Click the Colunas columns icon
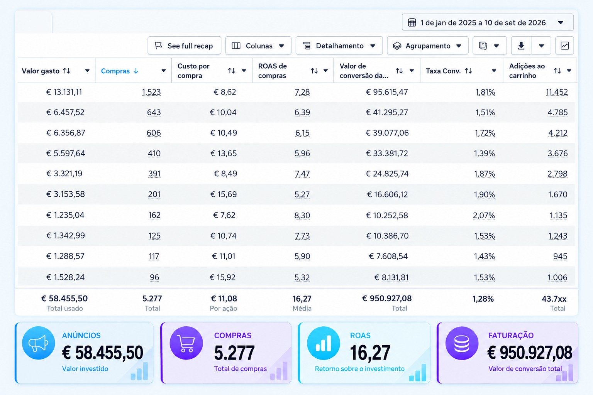The width and height of the screenshot is (593, 395). [236, 46]
